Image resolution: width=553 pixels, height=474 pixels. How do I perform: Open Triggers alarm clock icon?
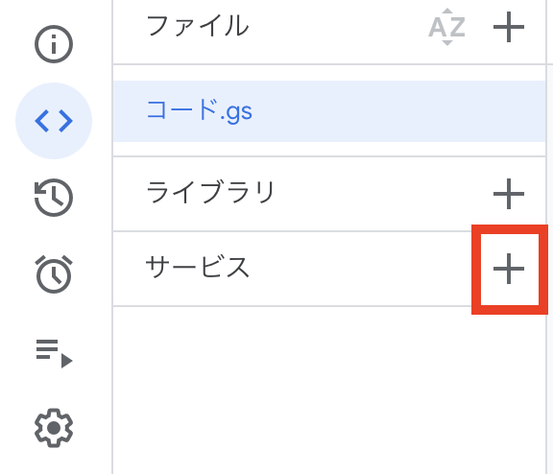point(54,274)
